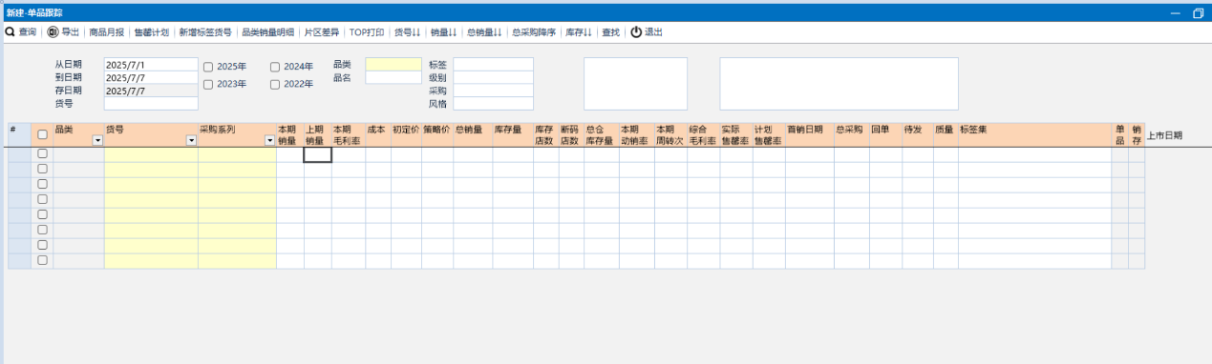1212x364 pixels.
Task: Open 售罄计划 from the toolbar
Action: pos(151,31)
